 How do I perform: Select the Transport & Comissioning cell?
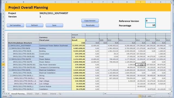click(x=55, y=67)
